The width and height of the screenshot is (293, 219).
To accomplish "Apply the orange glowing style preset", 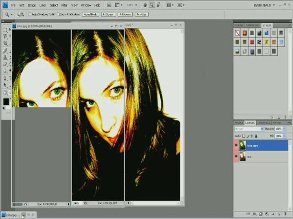I will (x=244, y=33).
